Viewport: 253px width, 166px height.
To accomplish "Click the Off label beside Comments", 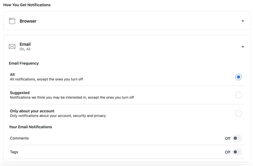I will coord(227,138).
